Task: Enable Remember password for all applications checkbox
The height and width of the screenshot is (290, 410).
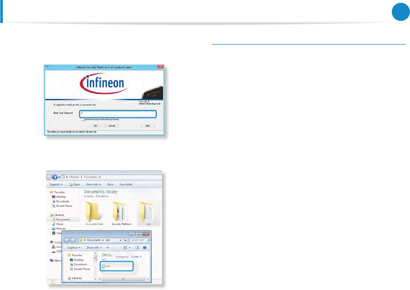Action: 82,120
